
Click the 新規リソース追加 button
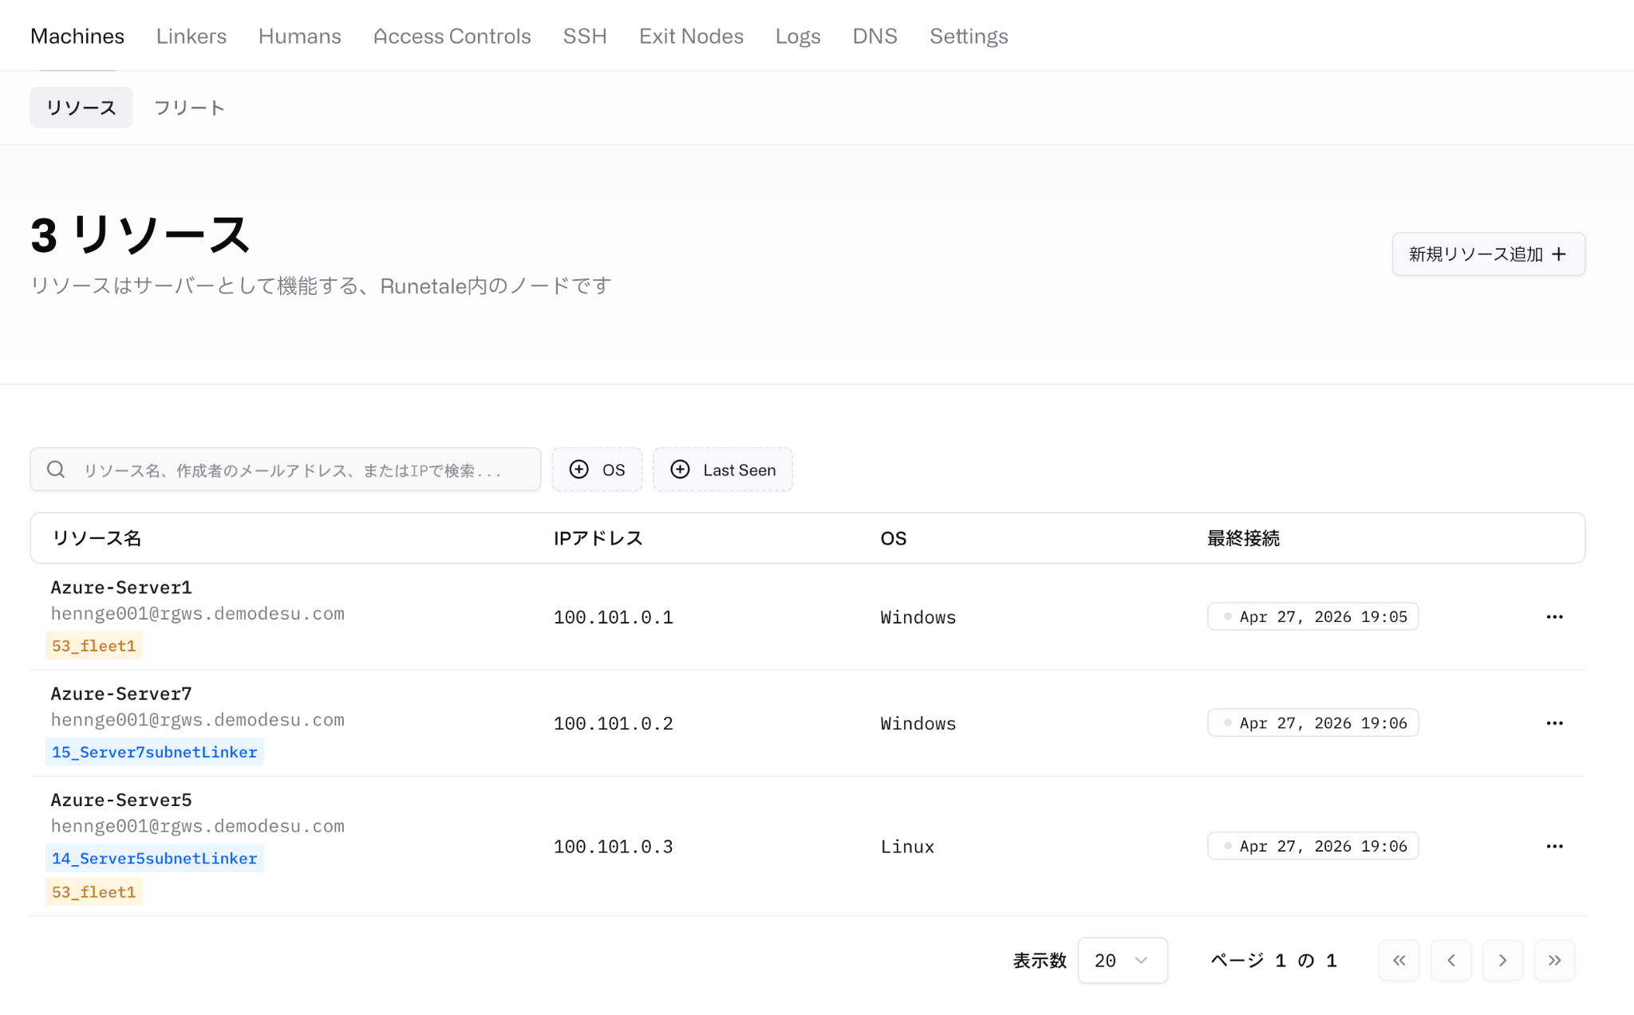1488,254
